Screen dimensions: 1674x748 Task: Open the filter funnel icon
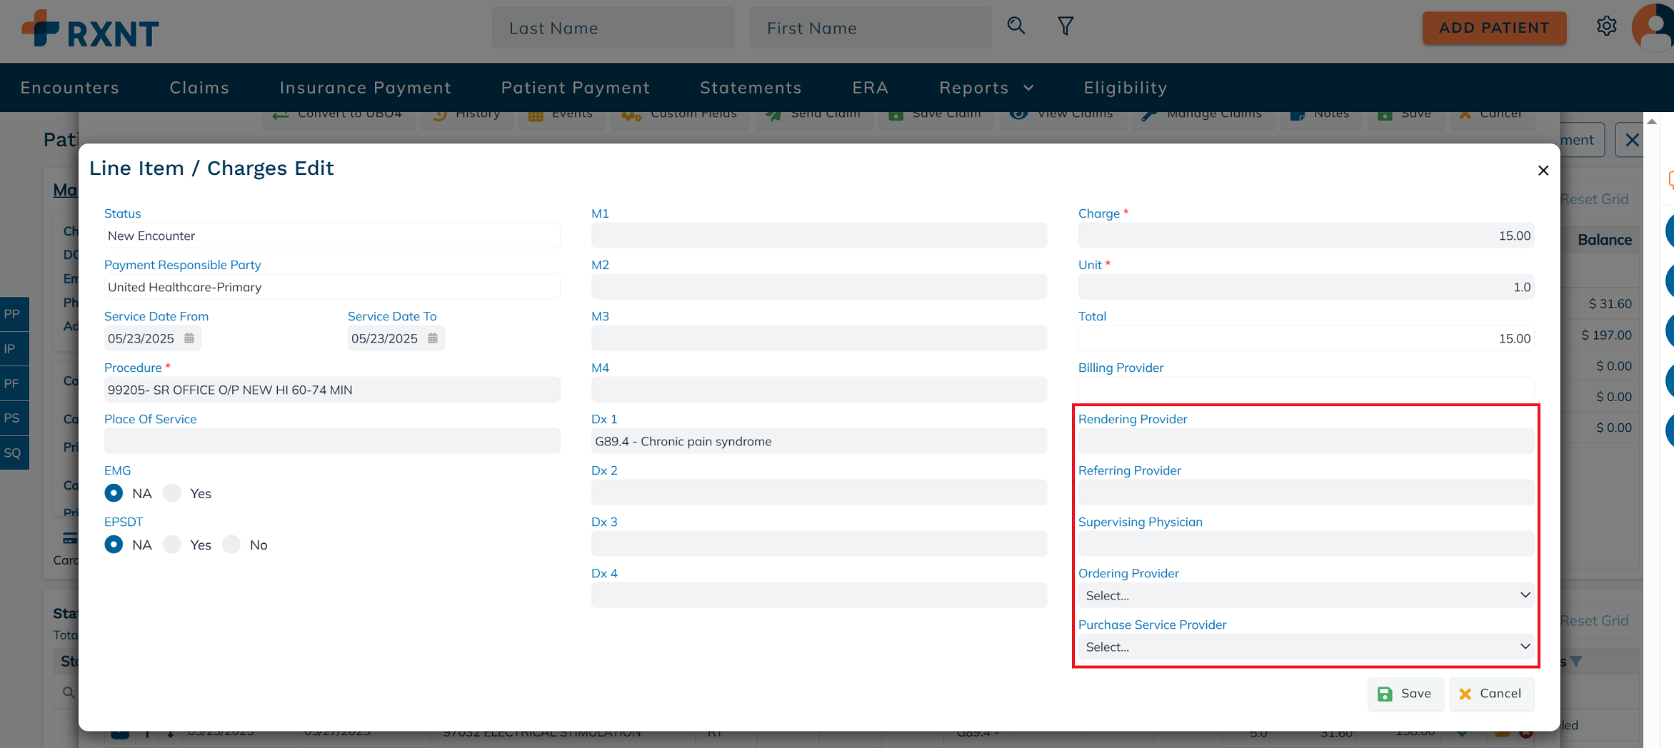click(1066, 26)
